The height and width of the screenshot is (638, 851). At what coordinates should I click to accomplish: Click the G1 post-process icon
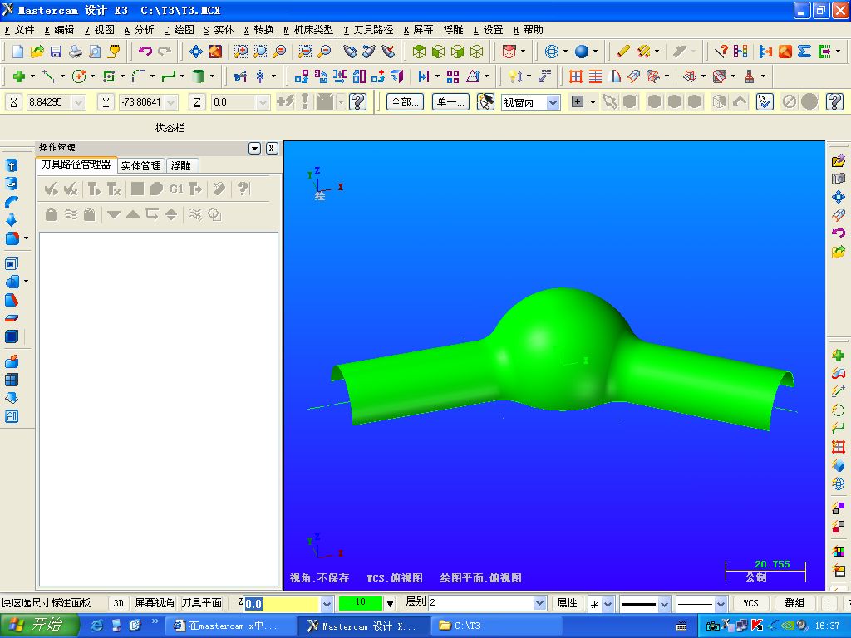[x=176, y=189]
